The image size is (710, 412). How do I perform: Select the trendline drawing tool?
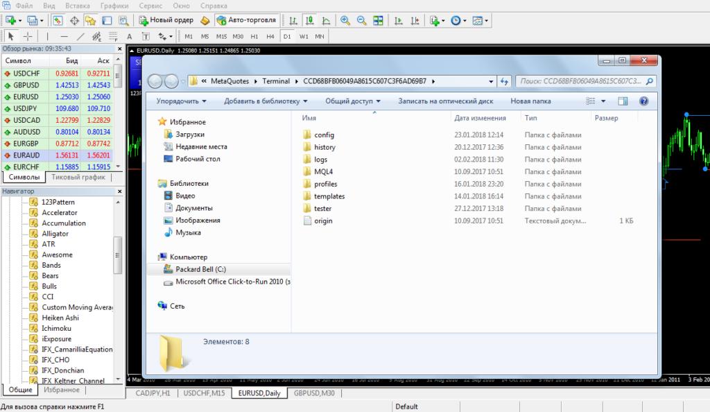(80, 36)
